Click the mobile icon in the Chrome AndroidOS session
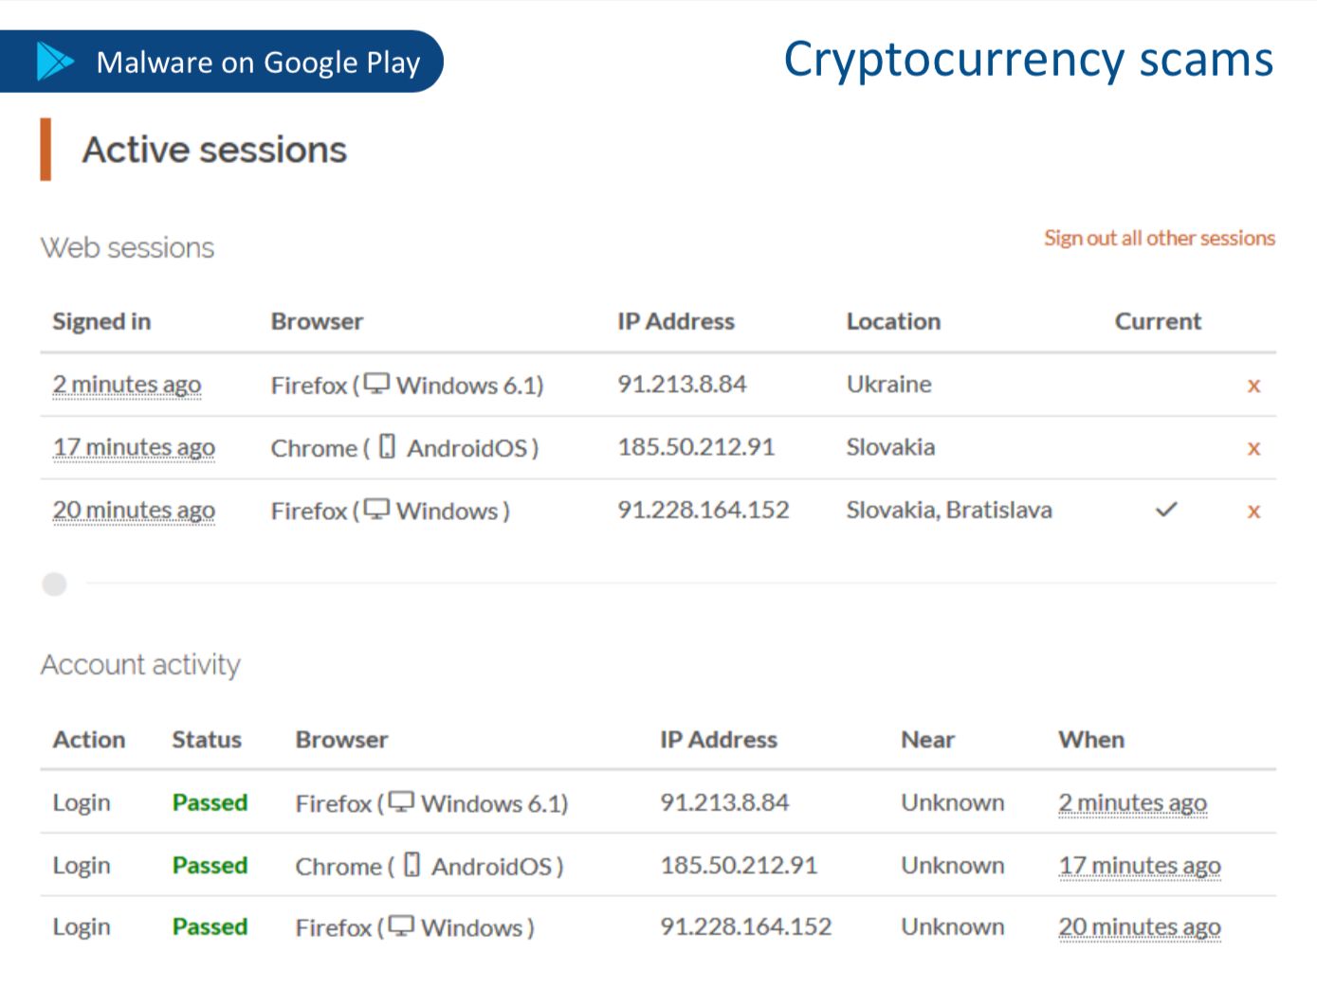 (x=387, y=446)
